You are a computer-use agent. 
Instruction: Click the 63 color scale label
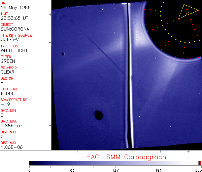(72, 170)
